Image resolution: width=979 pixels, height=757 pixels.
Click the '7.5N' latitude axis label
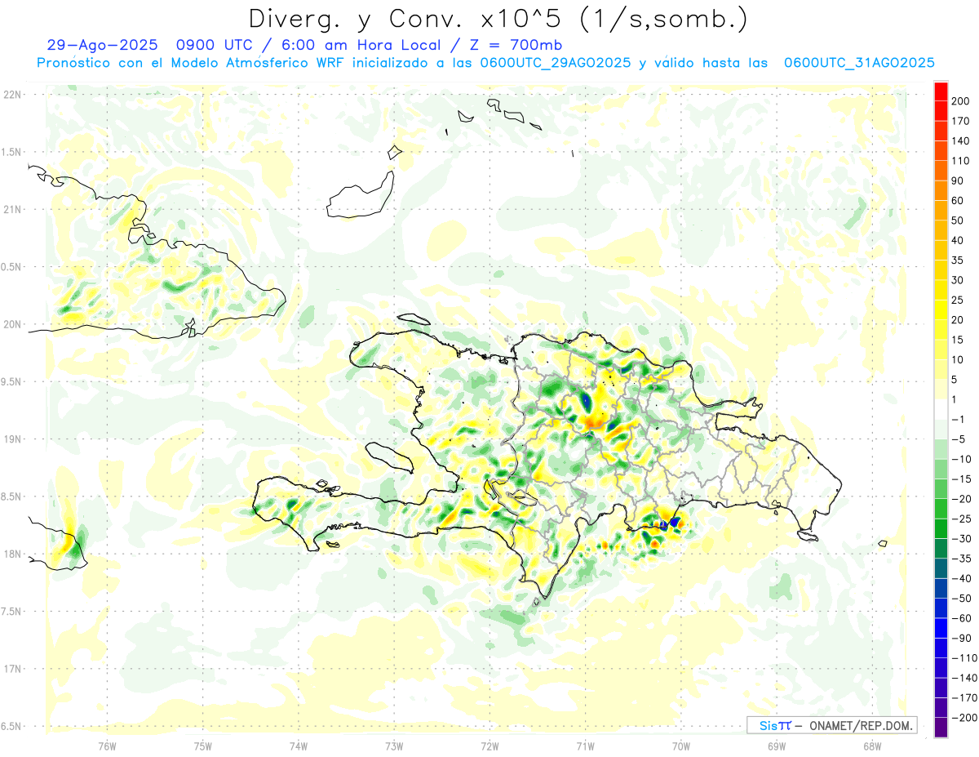tap(11, 612)
